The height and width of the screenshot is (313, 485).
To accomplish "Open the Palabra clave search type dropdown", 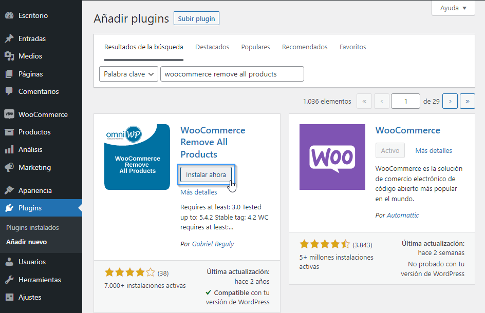I will 128,74.
